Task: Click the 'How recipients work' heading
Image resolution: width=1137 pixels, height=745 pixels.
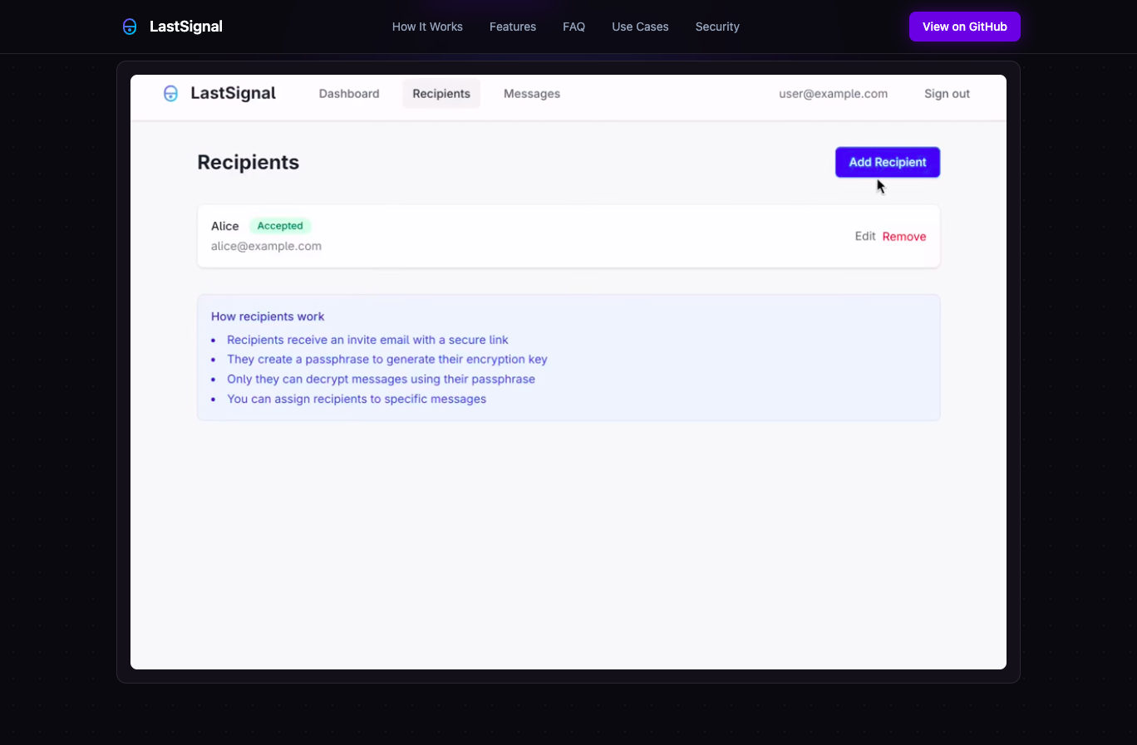Action: [x=268, y=316]
